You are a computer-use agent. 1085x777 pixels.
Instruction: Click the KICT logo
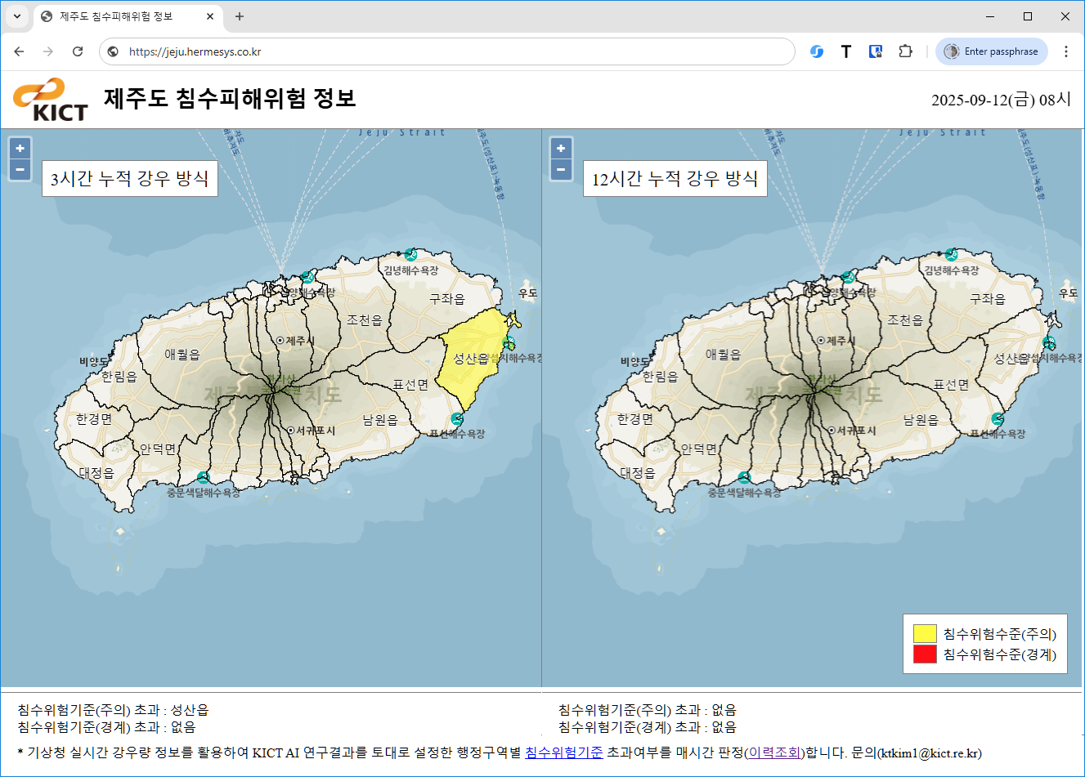51,100
